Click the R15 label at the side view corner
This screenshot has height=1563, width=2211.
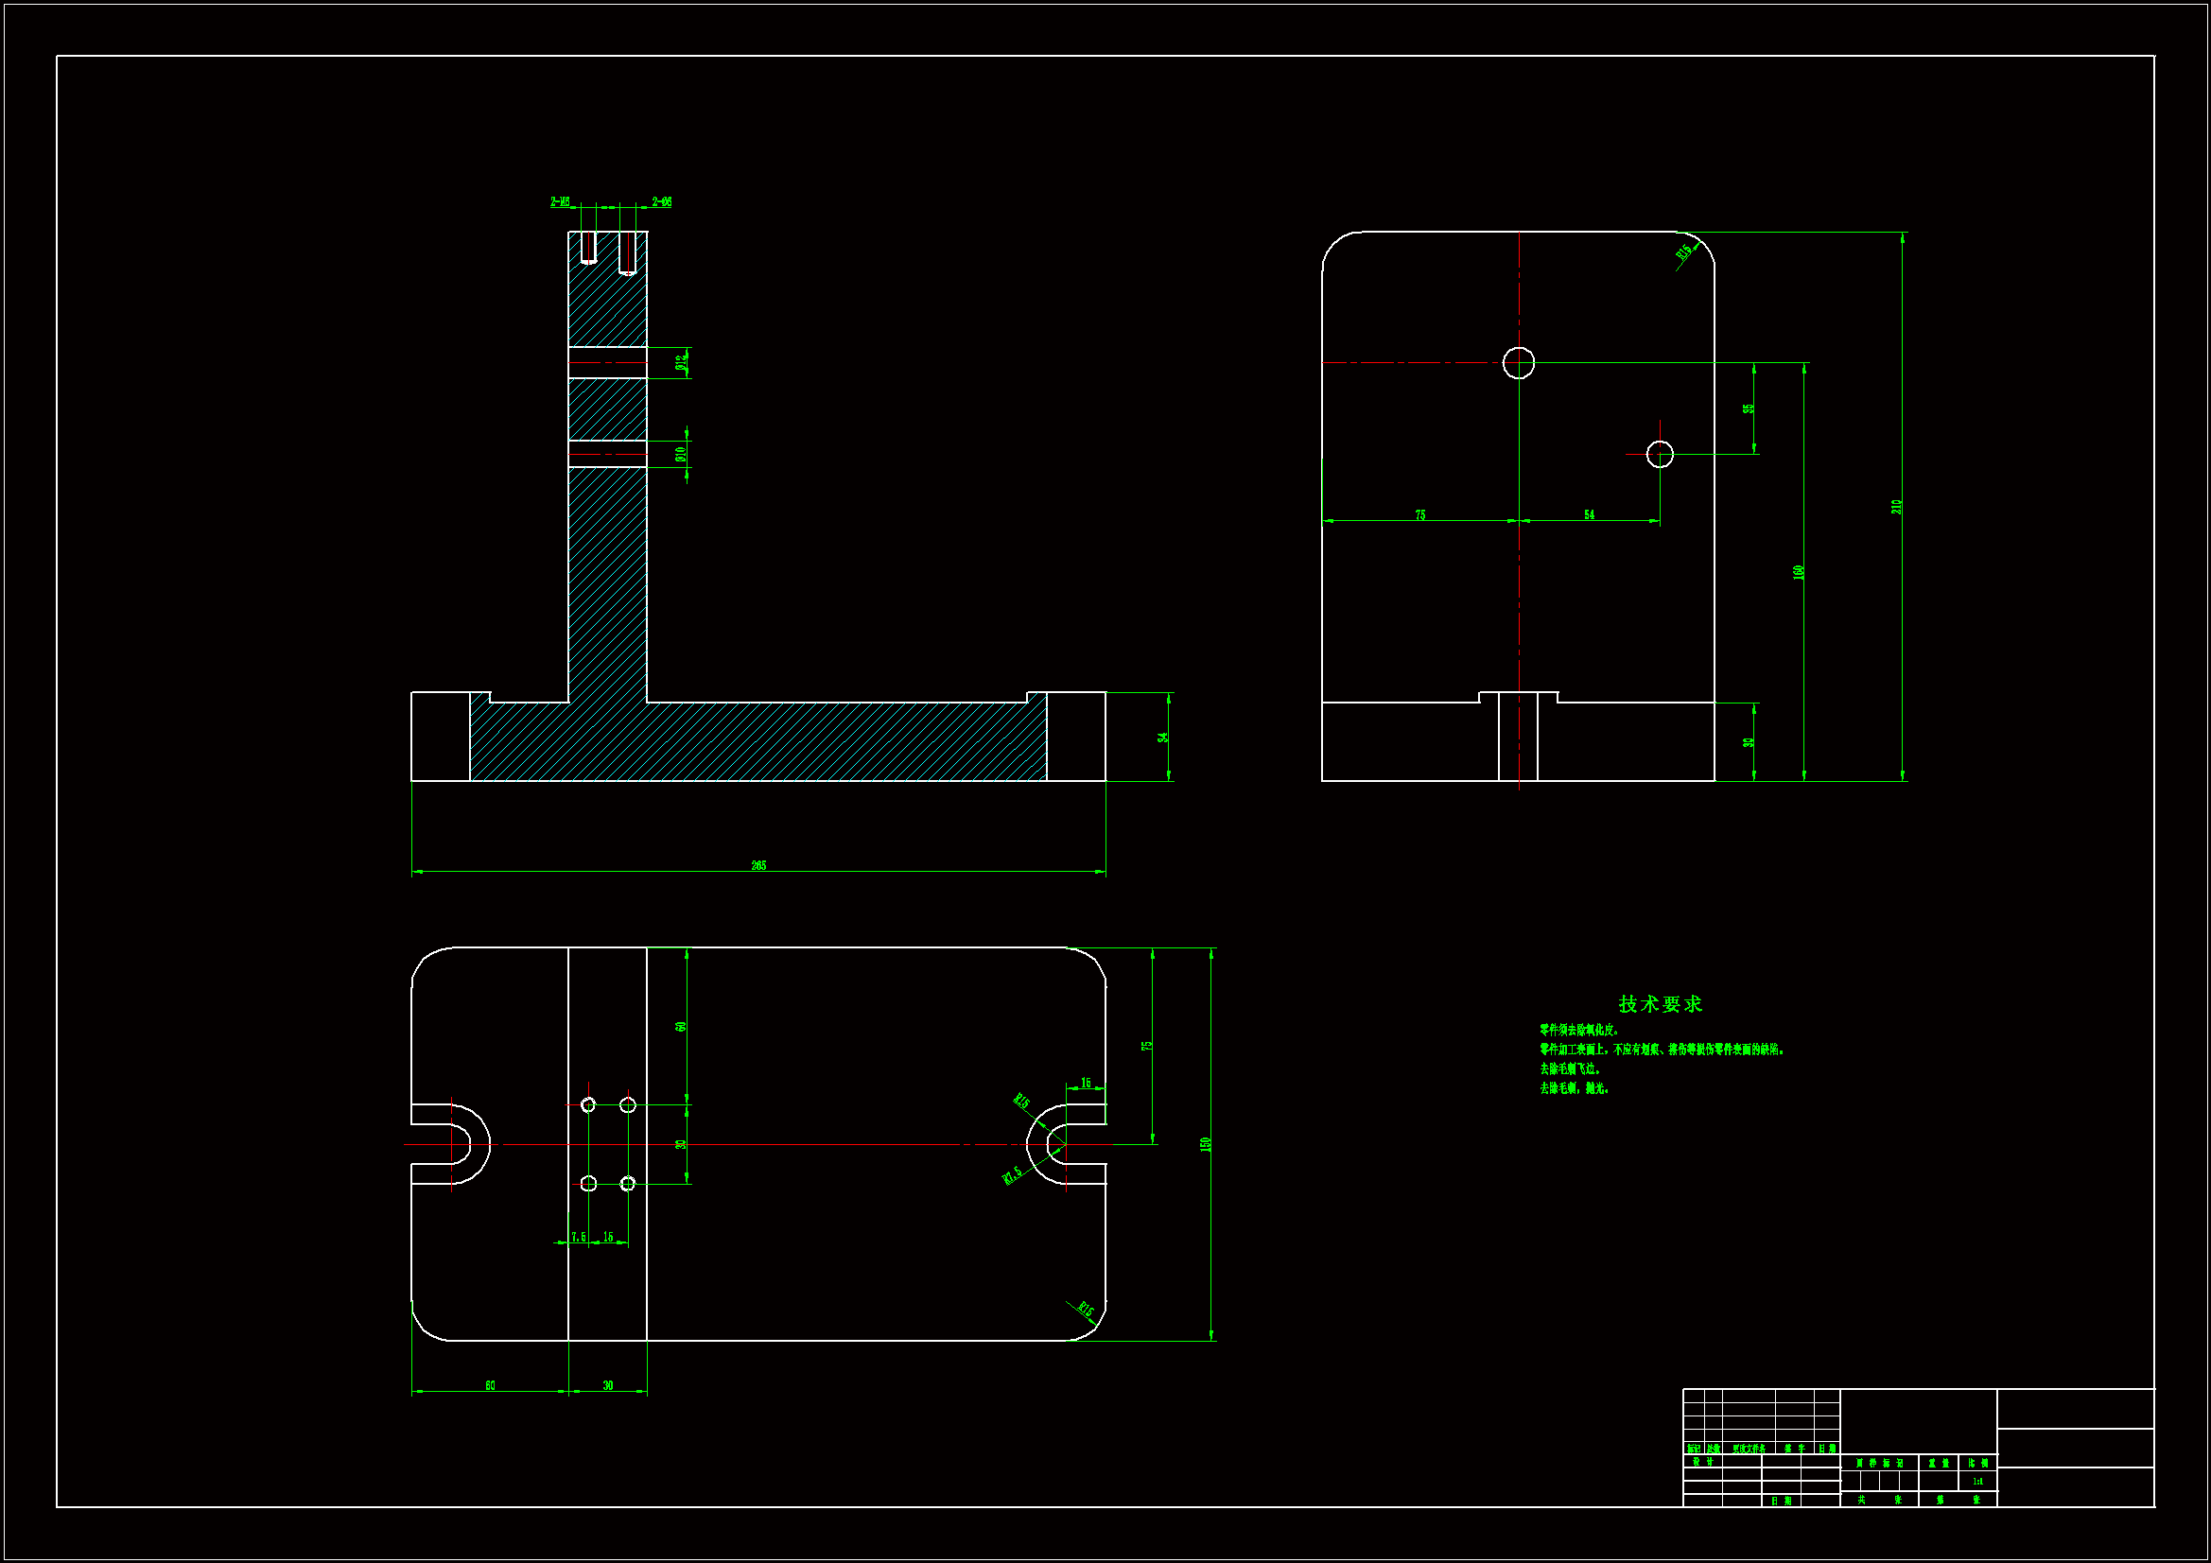tap(1683, 252)
